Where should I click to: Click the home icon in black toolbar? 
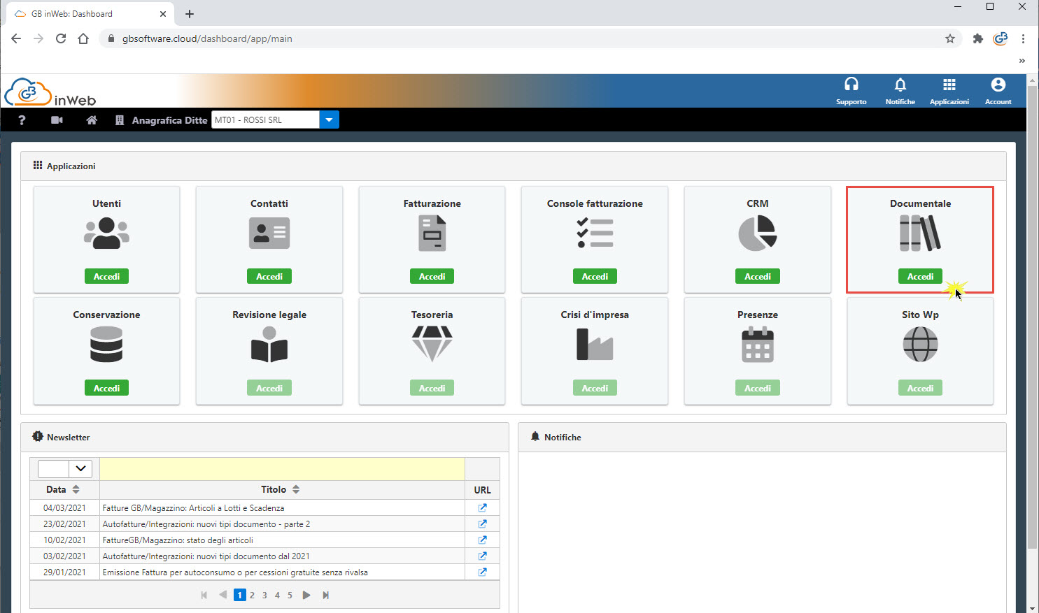(92, 120)
